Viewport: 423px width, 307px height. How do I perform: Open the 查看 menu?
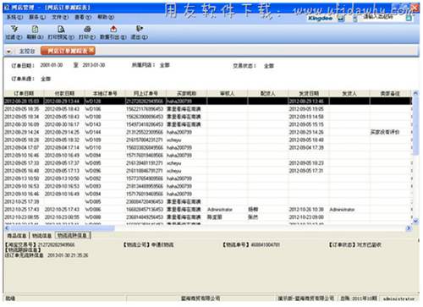click(x=83, y=18)
